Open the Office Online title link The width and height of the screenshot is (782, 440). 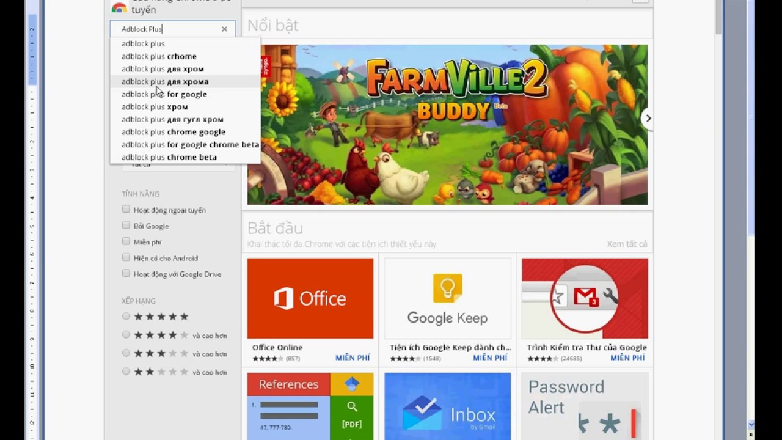277,347
